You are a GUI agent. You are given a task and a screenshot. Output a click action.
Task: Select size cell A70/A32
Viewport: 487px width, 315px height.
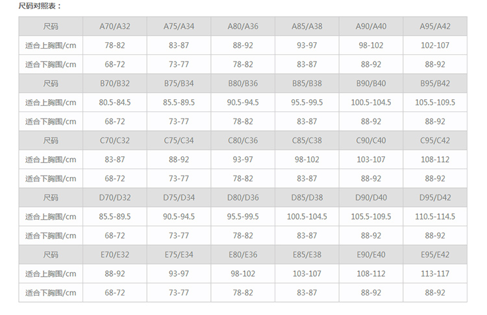coord(115,27)
